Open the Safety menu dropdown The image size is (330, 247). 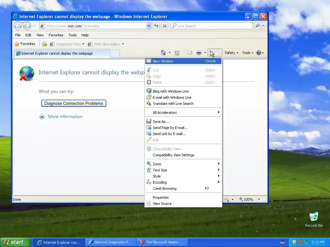tap(231, 53)
